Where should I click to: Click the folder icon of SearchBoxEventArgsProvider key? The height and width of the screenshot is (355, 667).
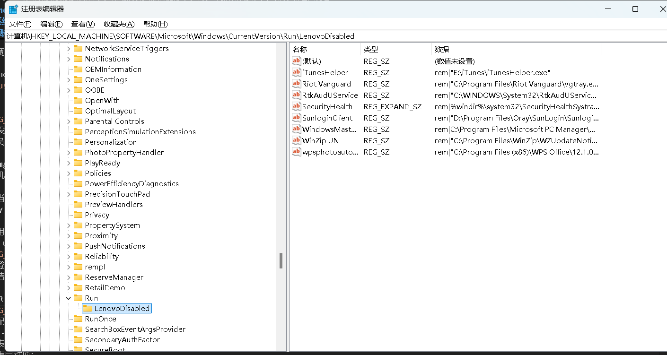(x=78, y=329)
